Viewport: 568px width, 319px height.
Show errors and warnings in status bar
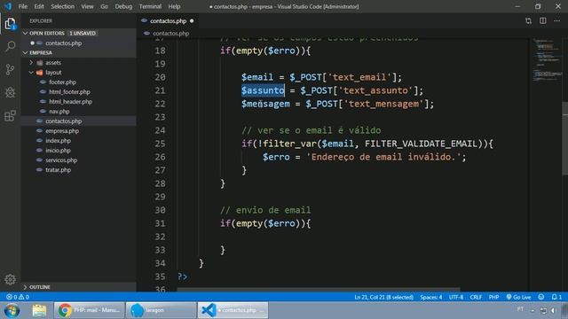click(x=18, y=297)
